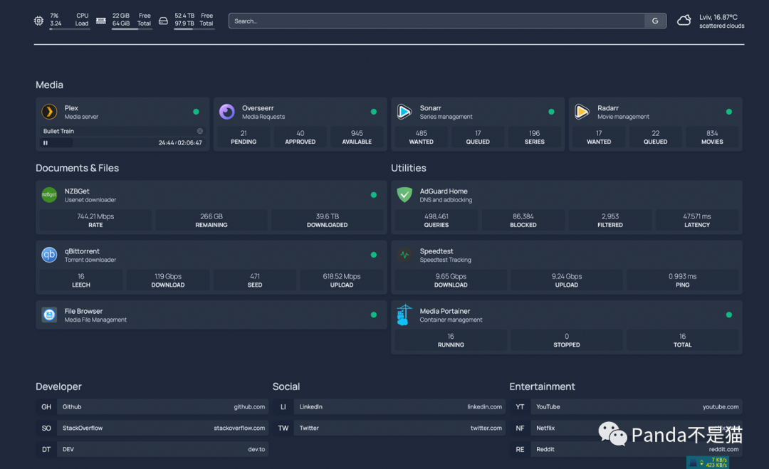Open the Plex app icon

49,112
